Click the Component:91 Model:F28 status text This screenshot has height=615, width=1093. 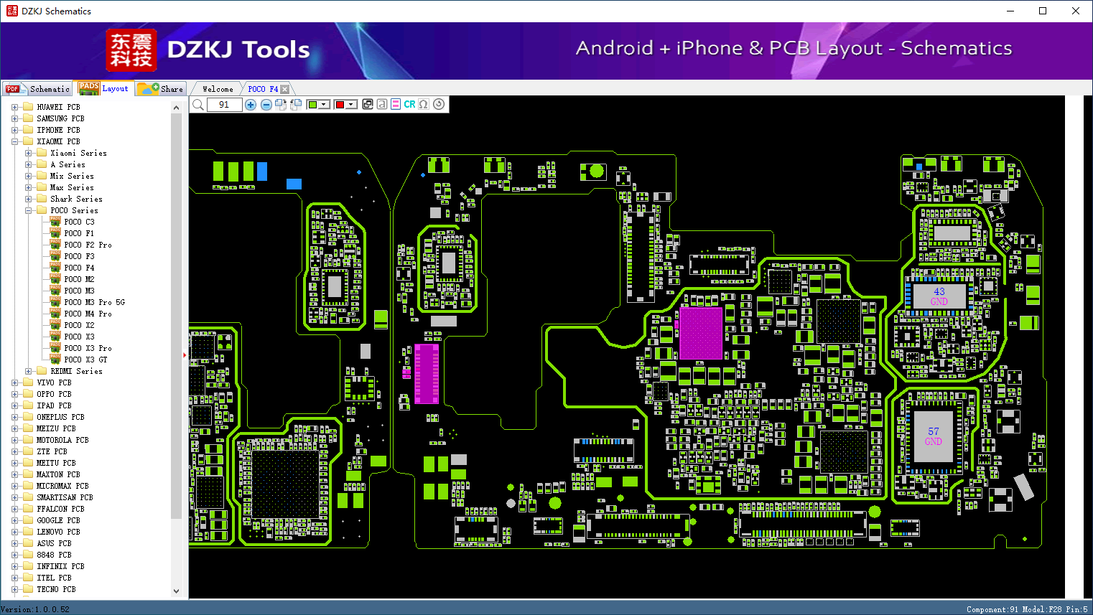tap(1027, 609)
